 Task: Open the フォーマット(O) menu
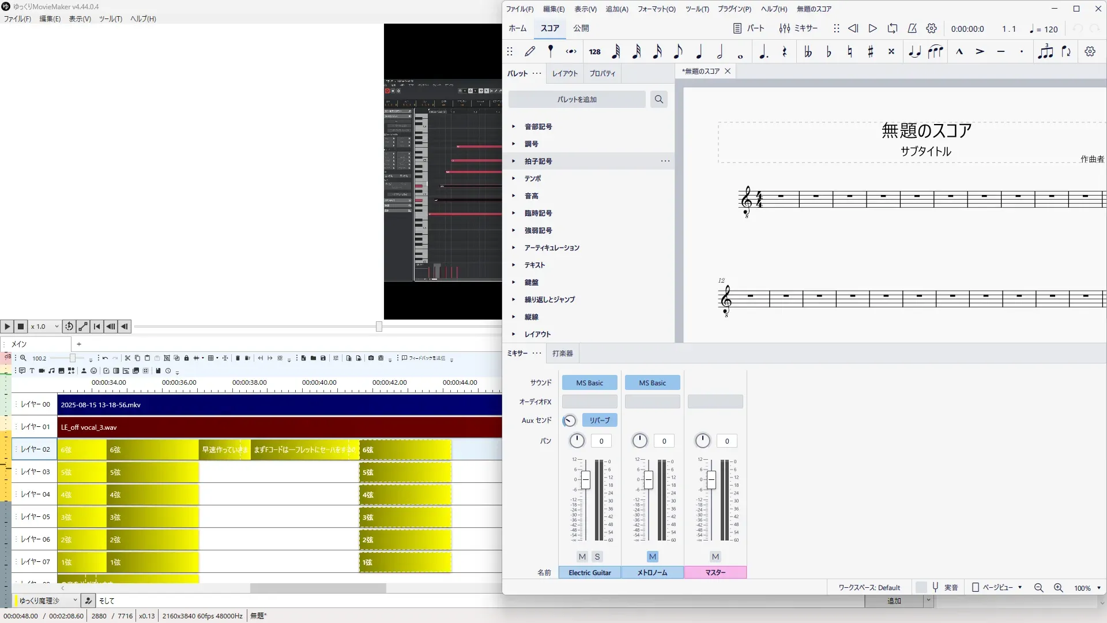click(x=656, y=9)
